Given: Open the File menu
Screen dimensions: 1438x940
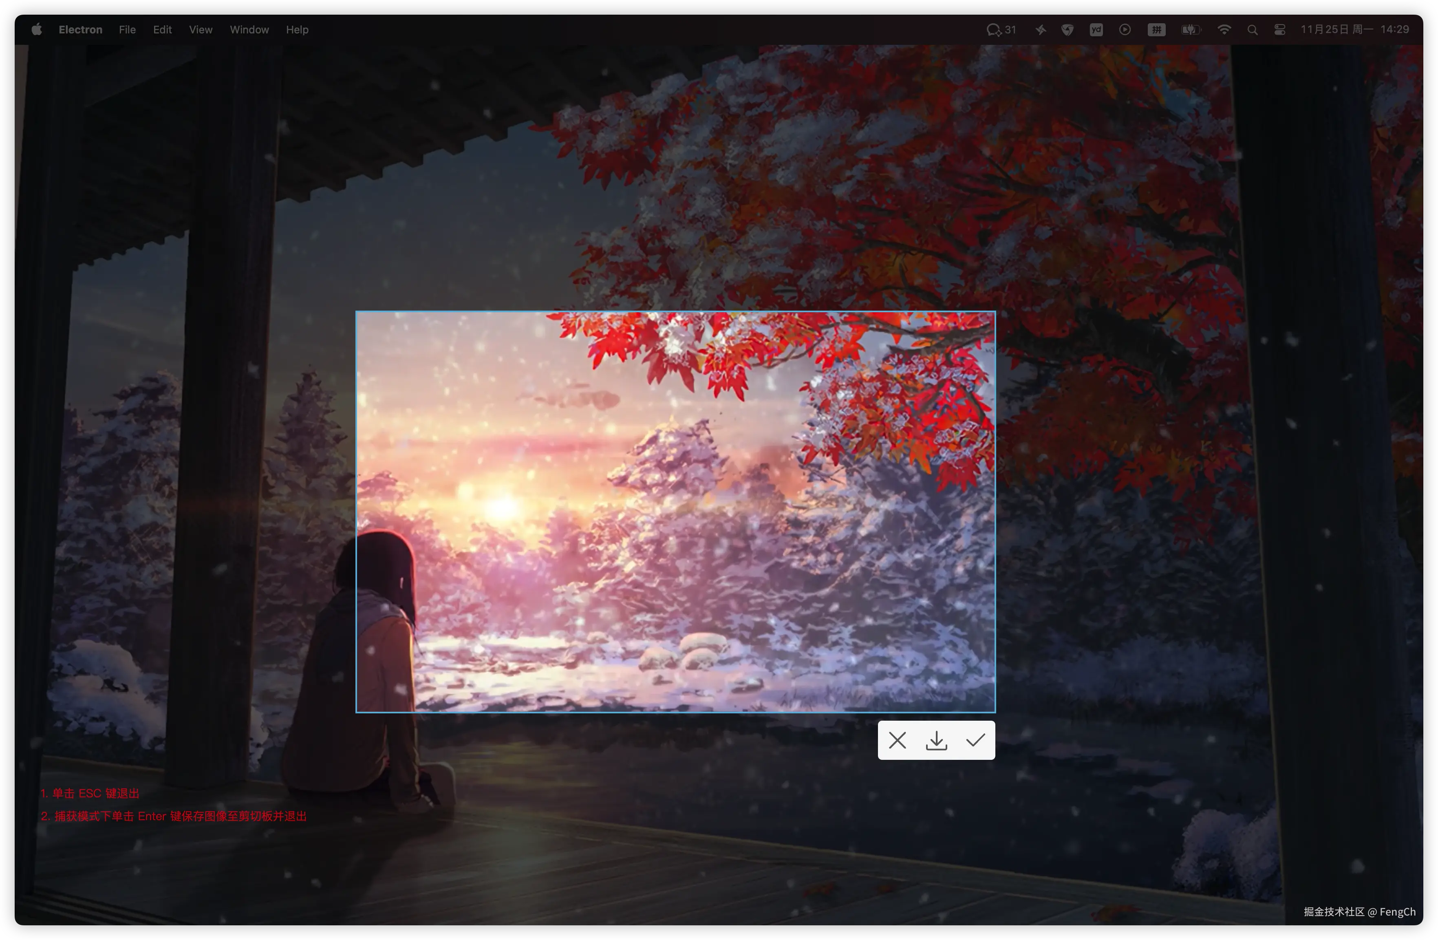Looking at the screenshot, I should coord(127,30).
